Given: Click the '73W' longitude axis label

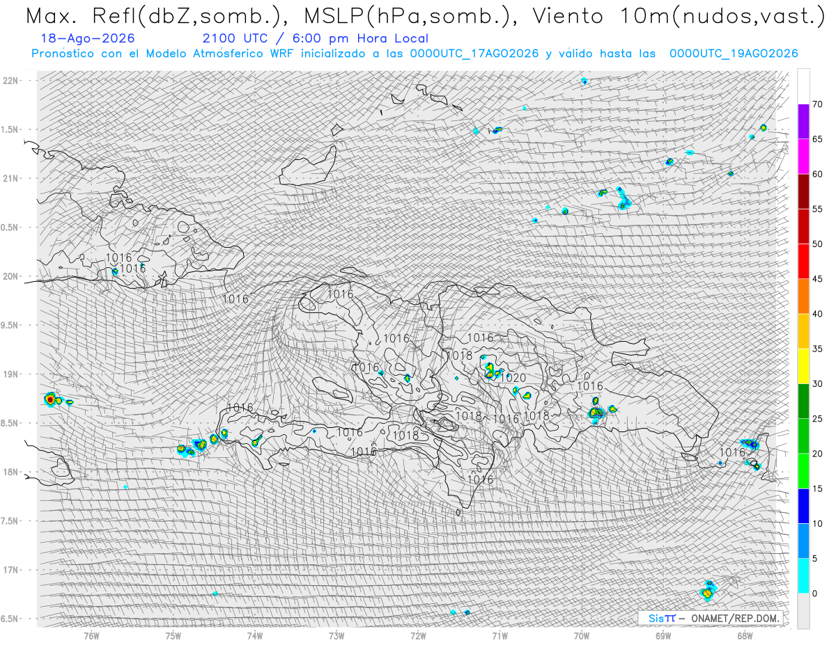Looking at the screenshot, I should (336, 635).
